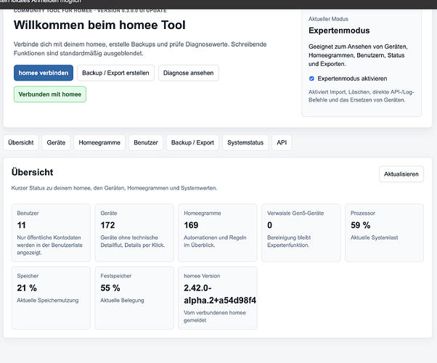Screen dimensions: 437x363
Task: Open the Homeegramme tab
Action: tap(99, 142)
